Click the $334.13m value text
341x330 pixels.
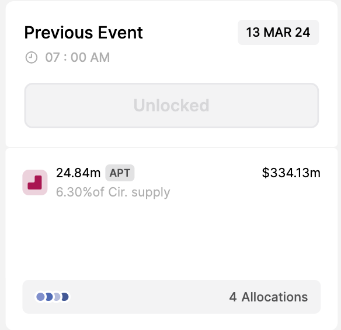291,173
